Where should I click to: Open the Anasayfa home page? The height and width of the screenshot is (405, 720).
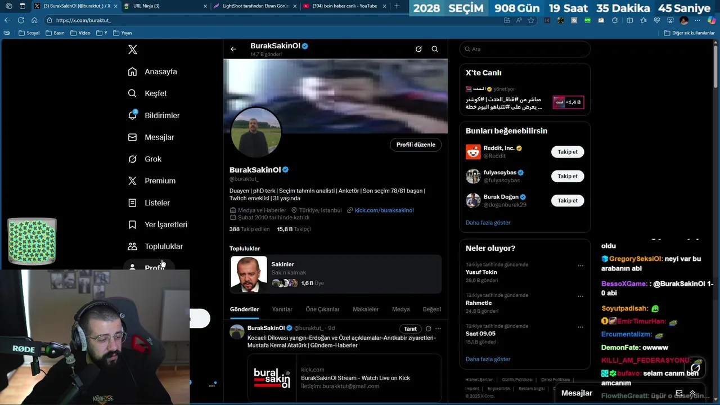coord(152,71)
